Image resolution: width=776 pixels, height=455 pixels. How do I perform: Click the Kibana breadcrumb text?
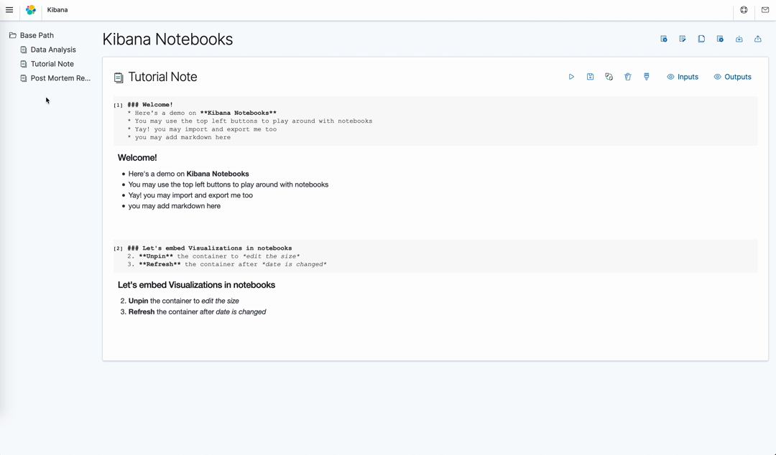(x=57, y=10)
